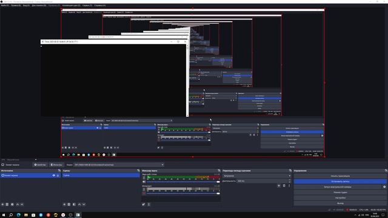Adjust transition duration stepper arrows

tap(289, 181)
